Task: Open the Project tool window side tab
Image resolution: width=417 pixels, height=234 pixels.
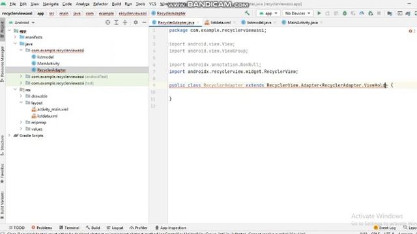Action: 3,30
